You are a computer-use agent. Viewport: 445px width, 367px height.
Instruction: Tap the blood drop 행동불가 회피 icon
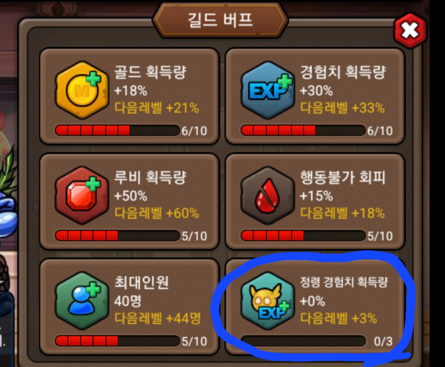268,195
